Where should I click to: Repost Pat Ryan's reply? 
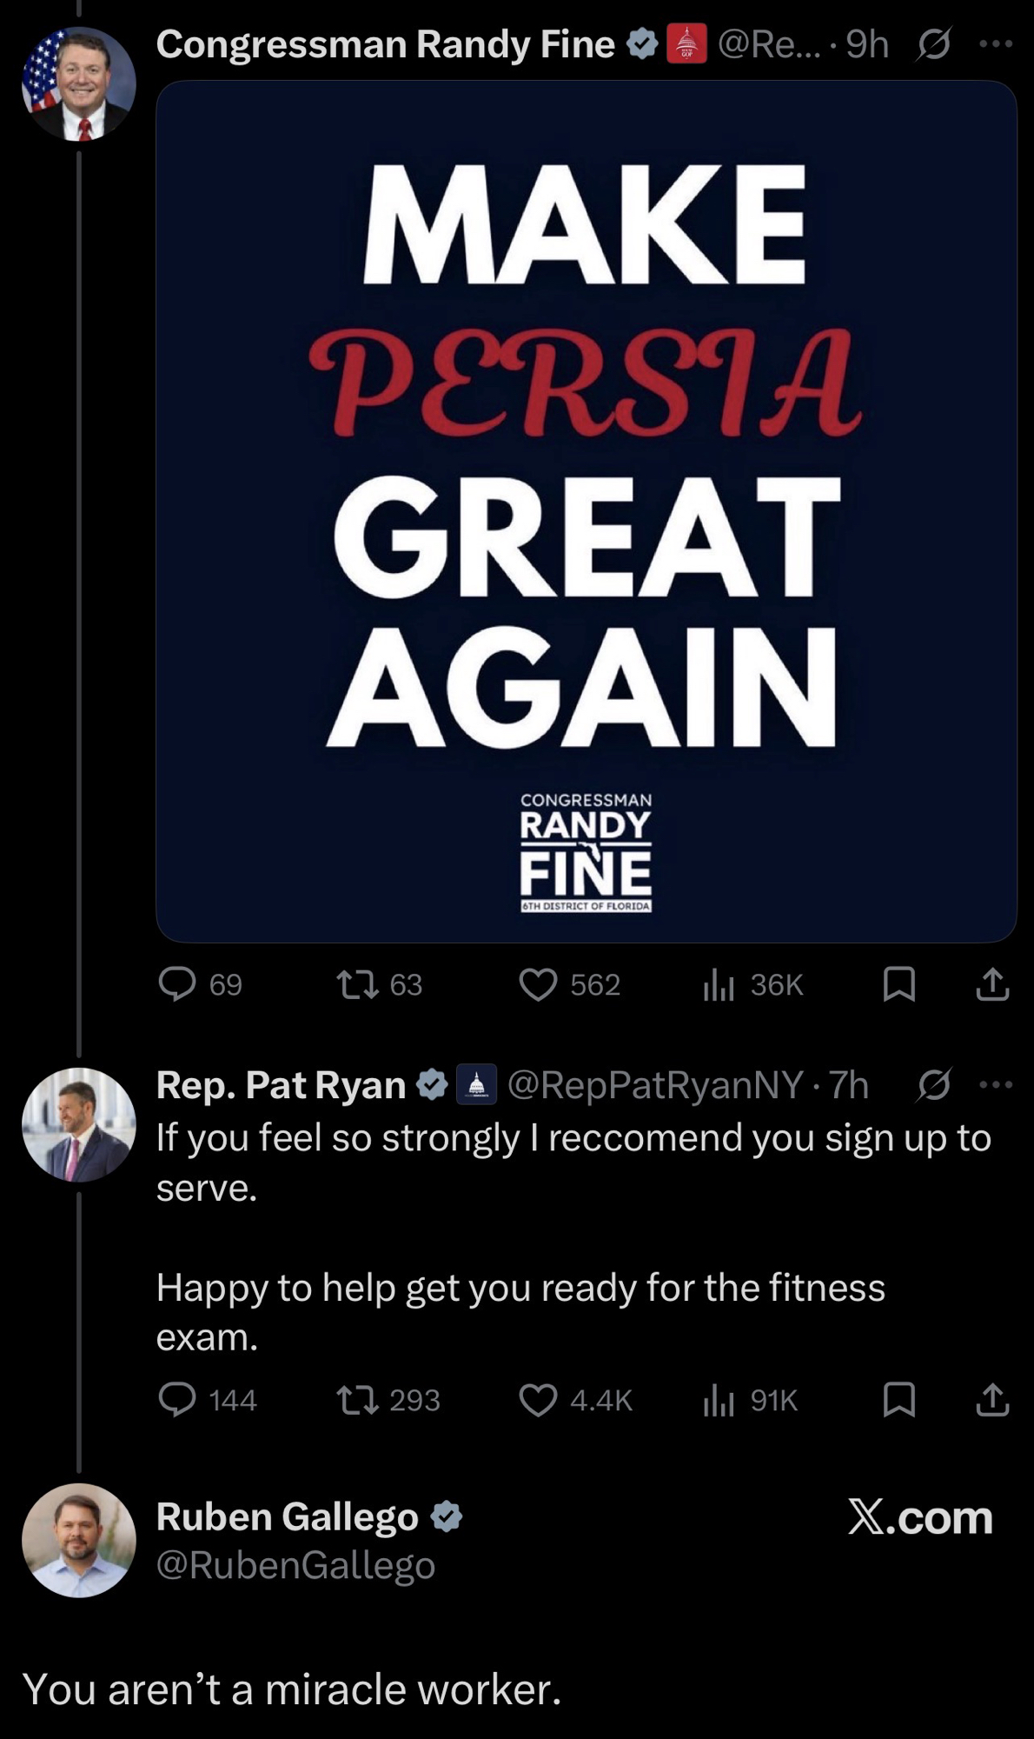[357, 1400]
